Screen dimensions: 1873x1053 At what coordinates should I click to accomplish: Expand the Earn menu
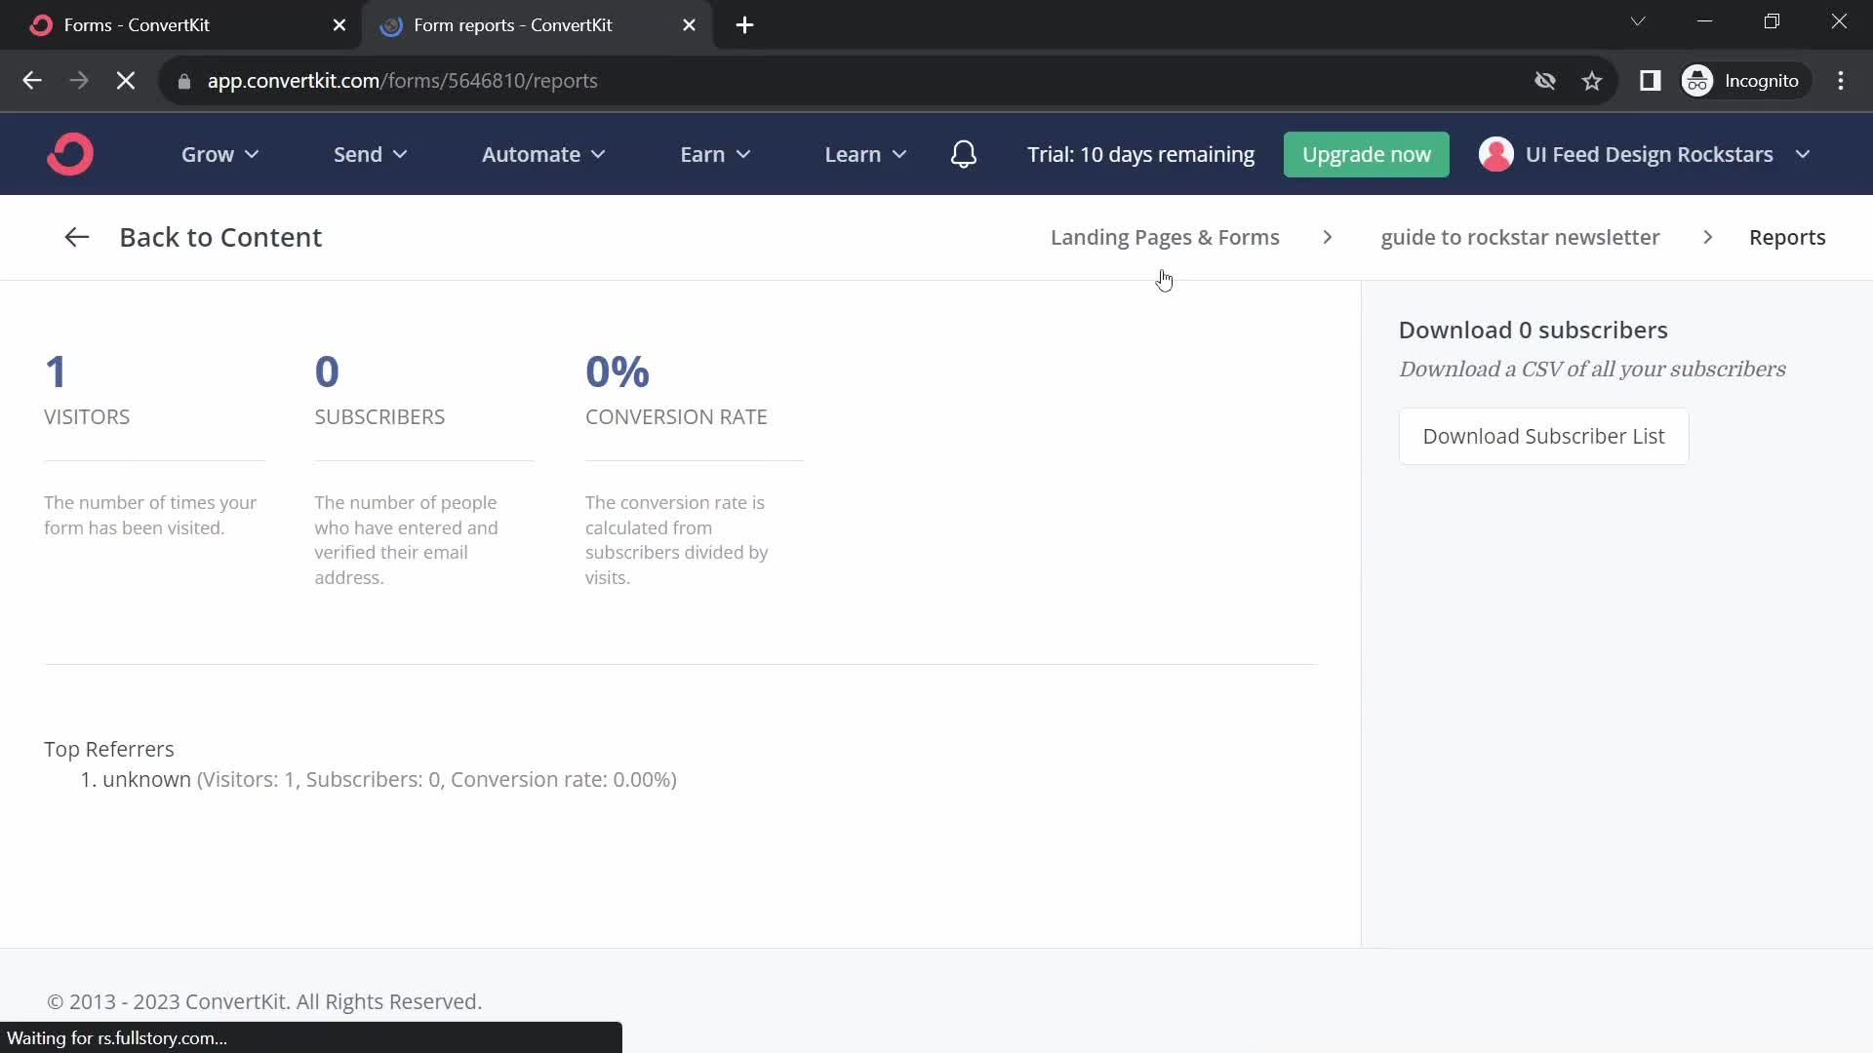point(715,154)
